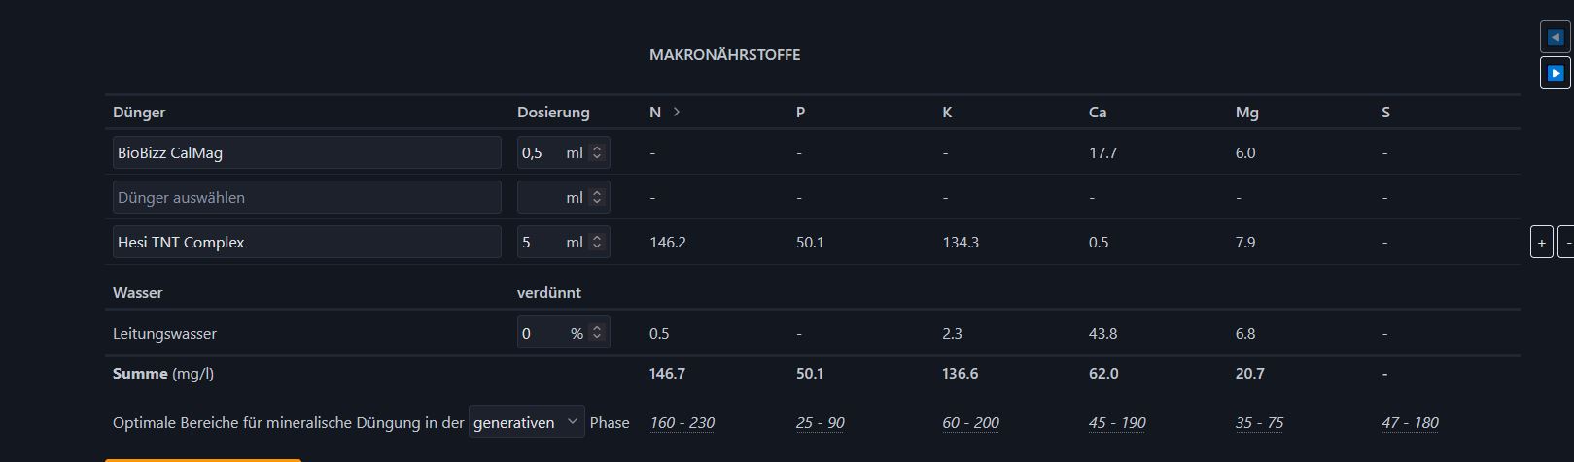Click stepper arrows on empty fertilizer dosage
Viewport: 1574px width, 462px height.
click(x=597, y=197)
